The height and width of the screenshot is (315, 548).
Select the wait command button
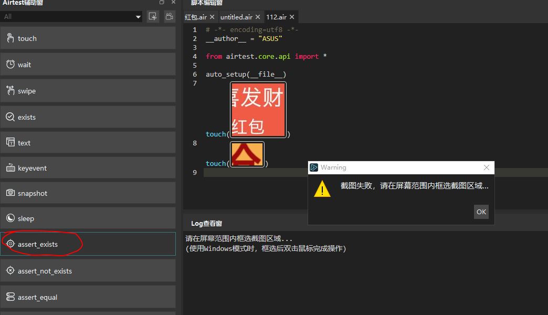88,65
